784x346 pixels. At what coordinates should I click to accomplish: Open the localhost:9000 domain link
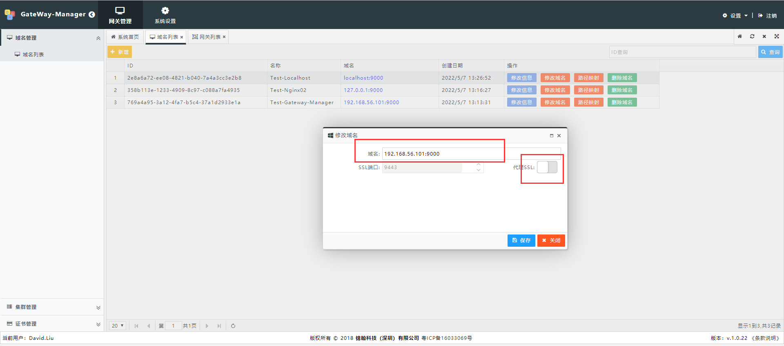click(x=363, y=78)
